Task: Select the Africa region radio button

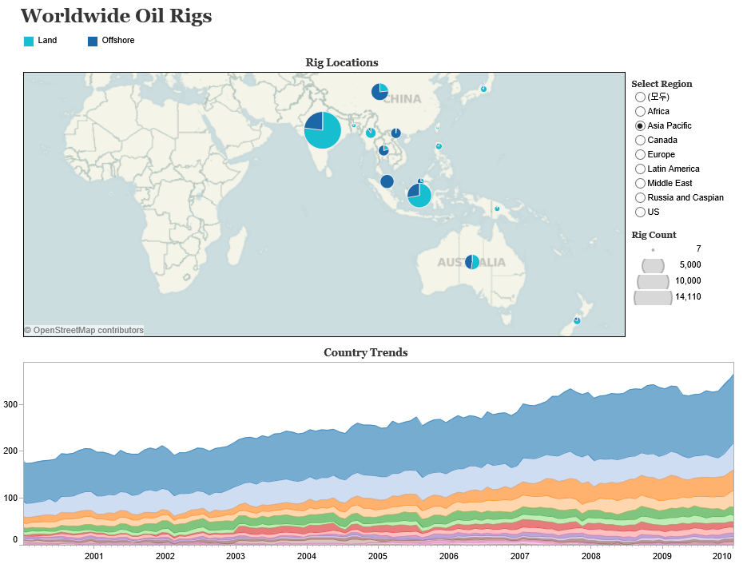Action: [640, 111]
